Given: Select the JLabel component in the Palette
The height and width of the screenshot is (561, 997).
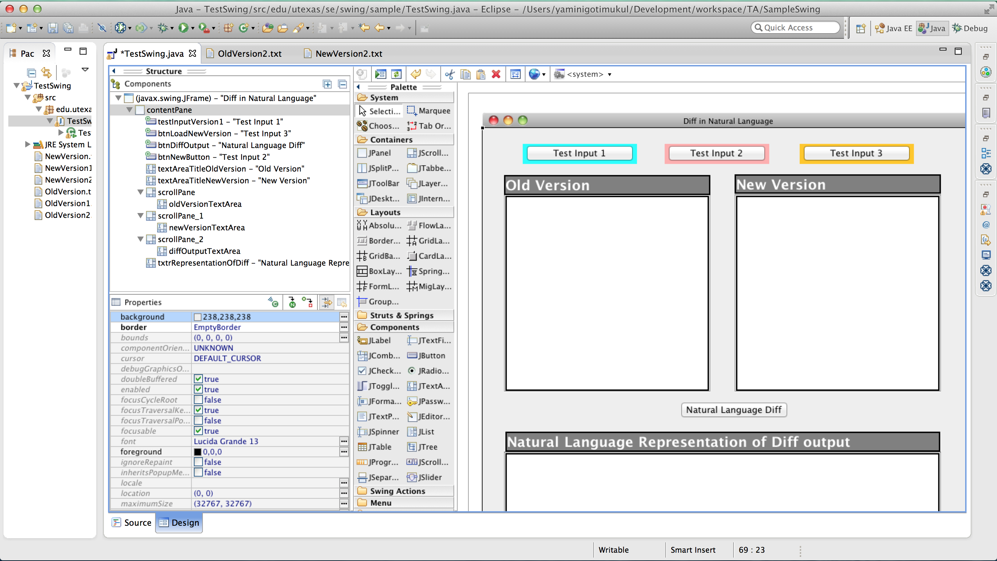Looking at the screenshot, I should pos(378,340).
